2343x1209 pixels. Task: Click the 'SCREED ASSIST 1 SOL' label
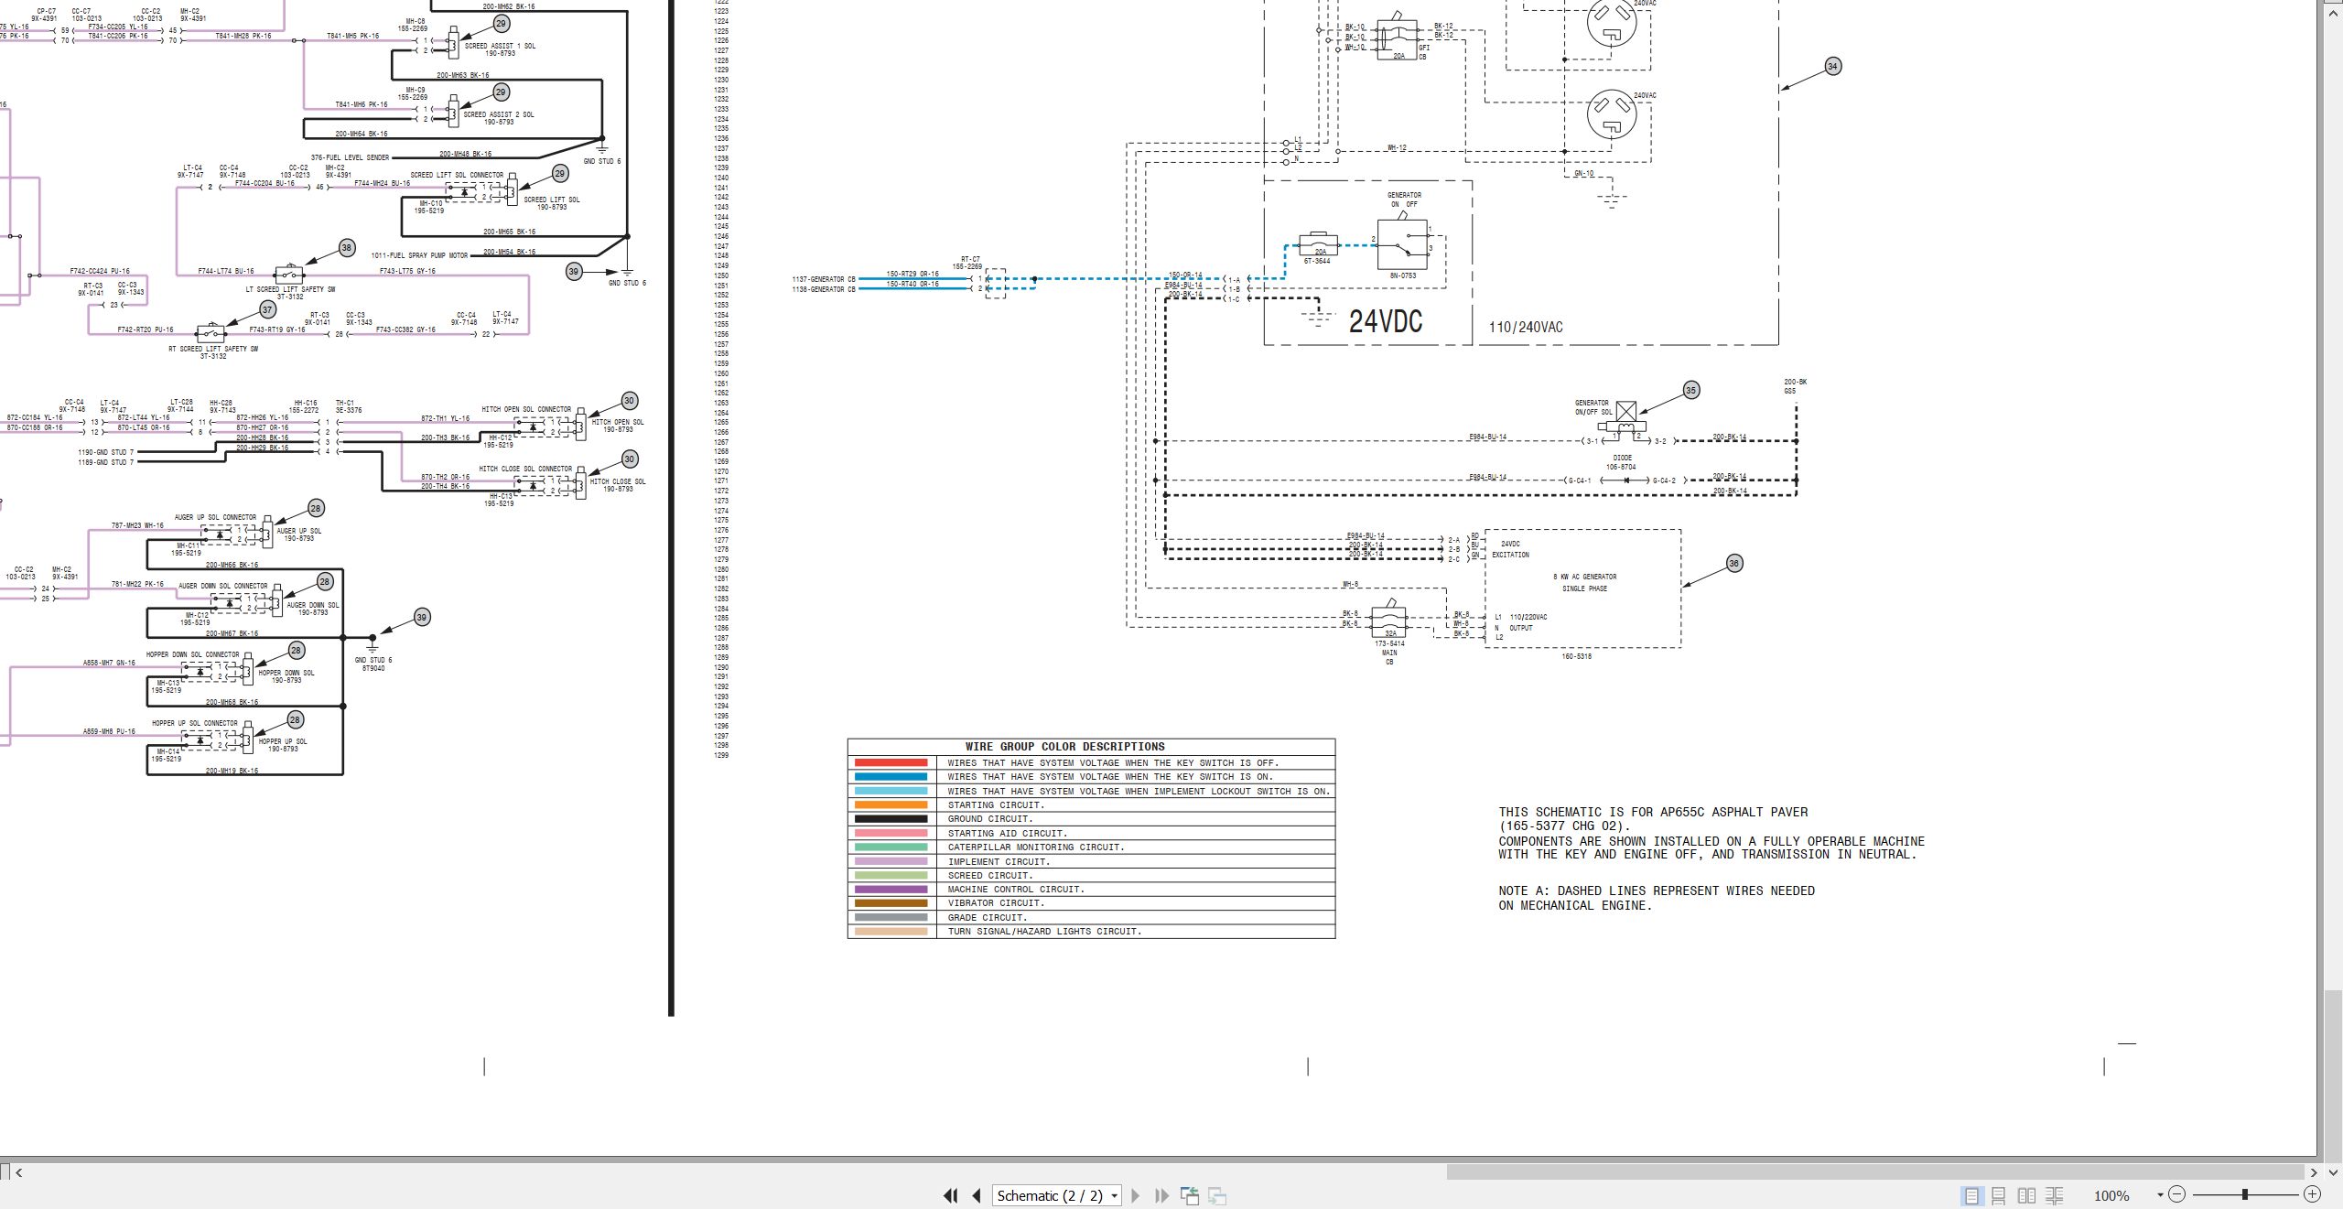tap(500, 46)
